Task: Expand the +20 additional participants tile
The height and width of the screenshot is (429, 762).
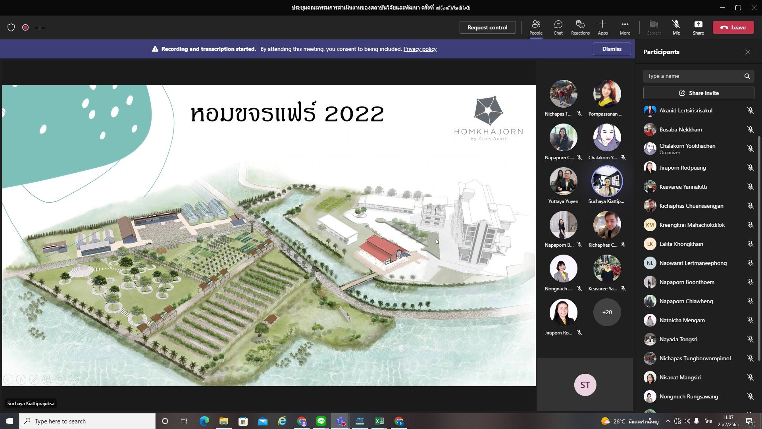Action: 607,312
